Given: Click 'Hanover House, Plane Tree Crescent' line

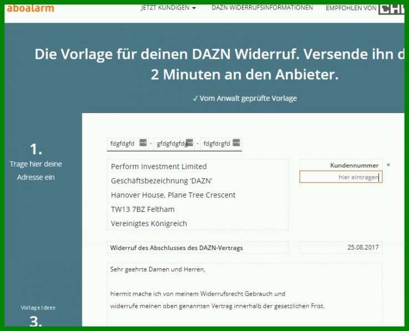Looking at the screenshot, I should (173, 195).
